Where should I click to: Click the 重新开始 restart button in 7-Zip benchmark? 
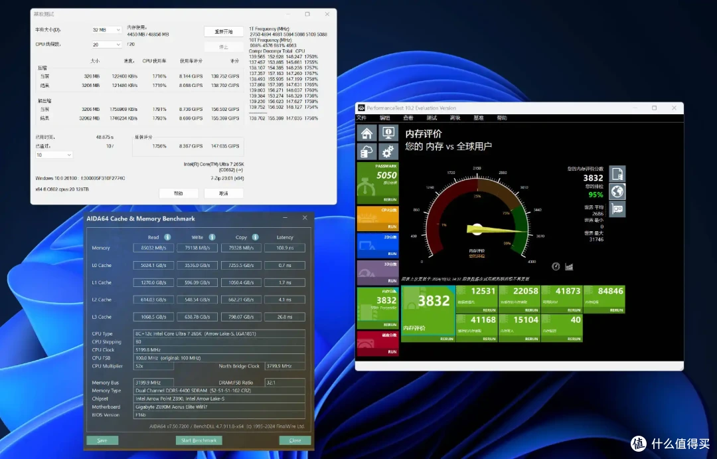click(x=224, y=32)
